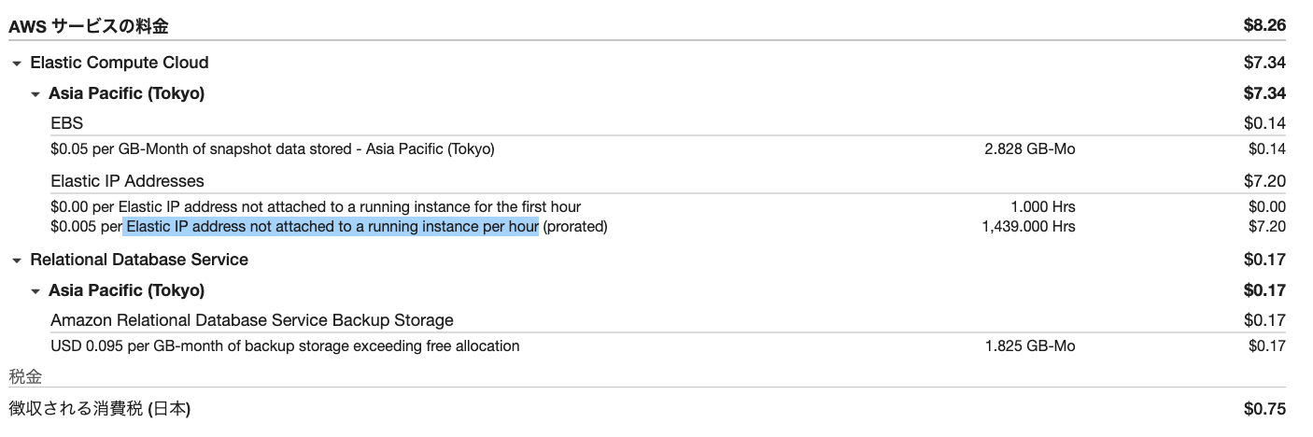Image resolution: width=1313 pixels, height=437 pixels.
Task: Click the backup storage exceeding free allocation row
Action: point(668,346)
